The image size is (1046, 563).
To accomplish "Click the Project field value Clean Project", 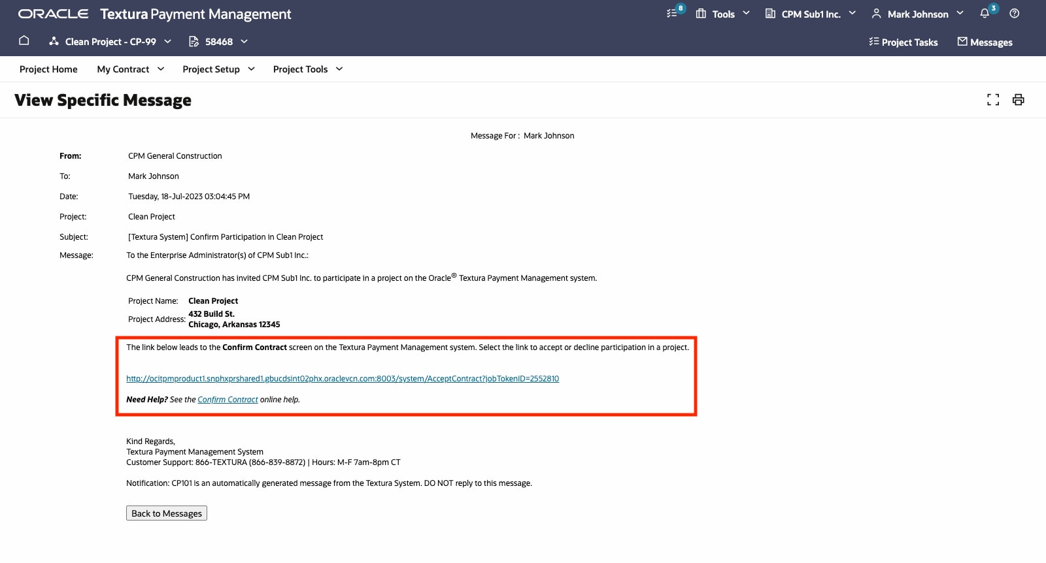I will pos(152,217).
